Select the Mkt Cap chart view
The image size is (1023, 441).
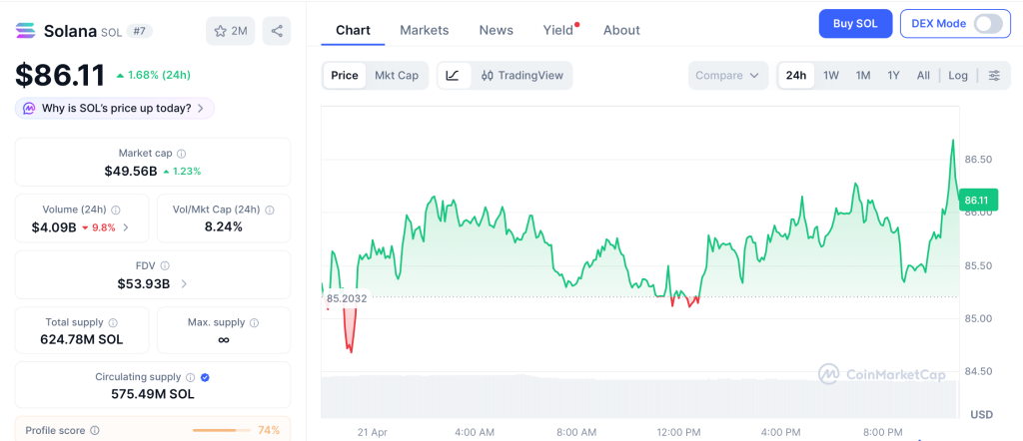(397, 75)
